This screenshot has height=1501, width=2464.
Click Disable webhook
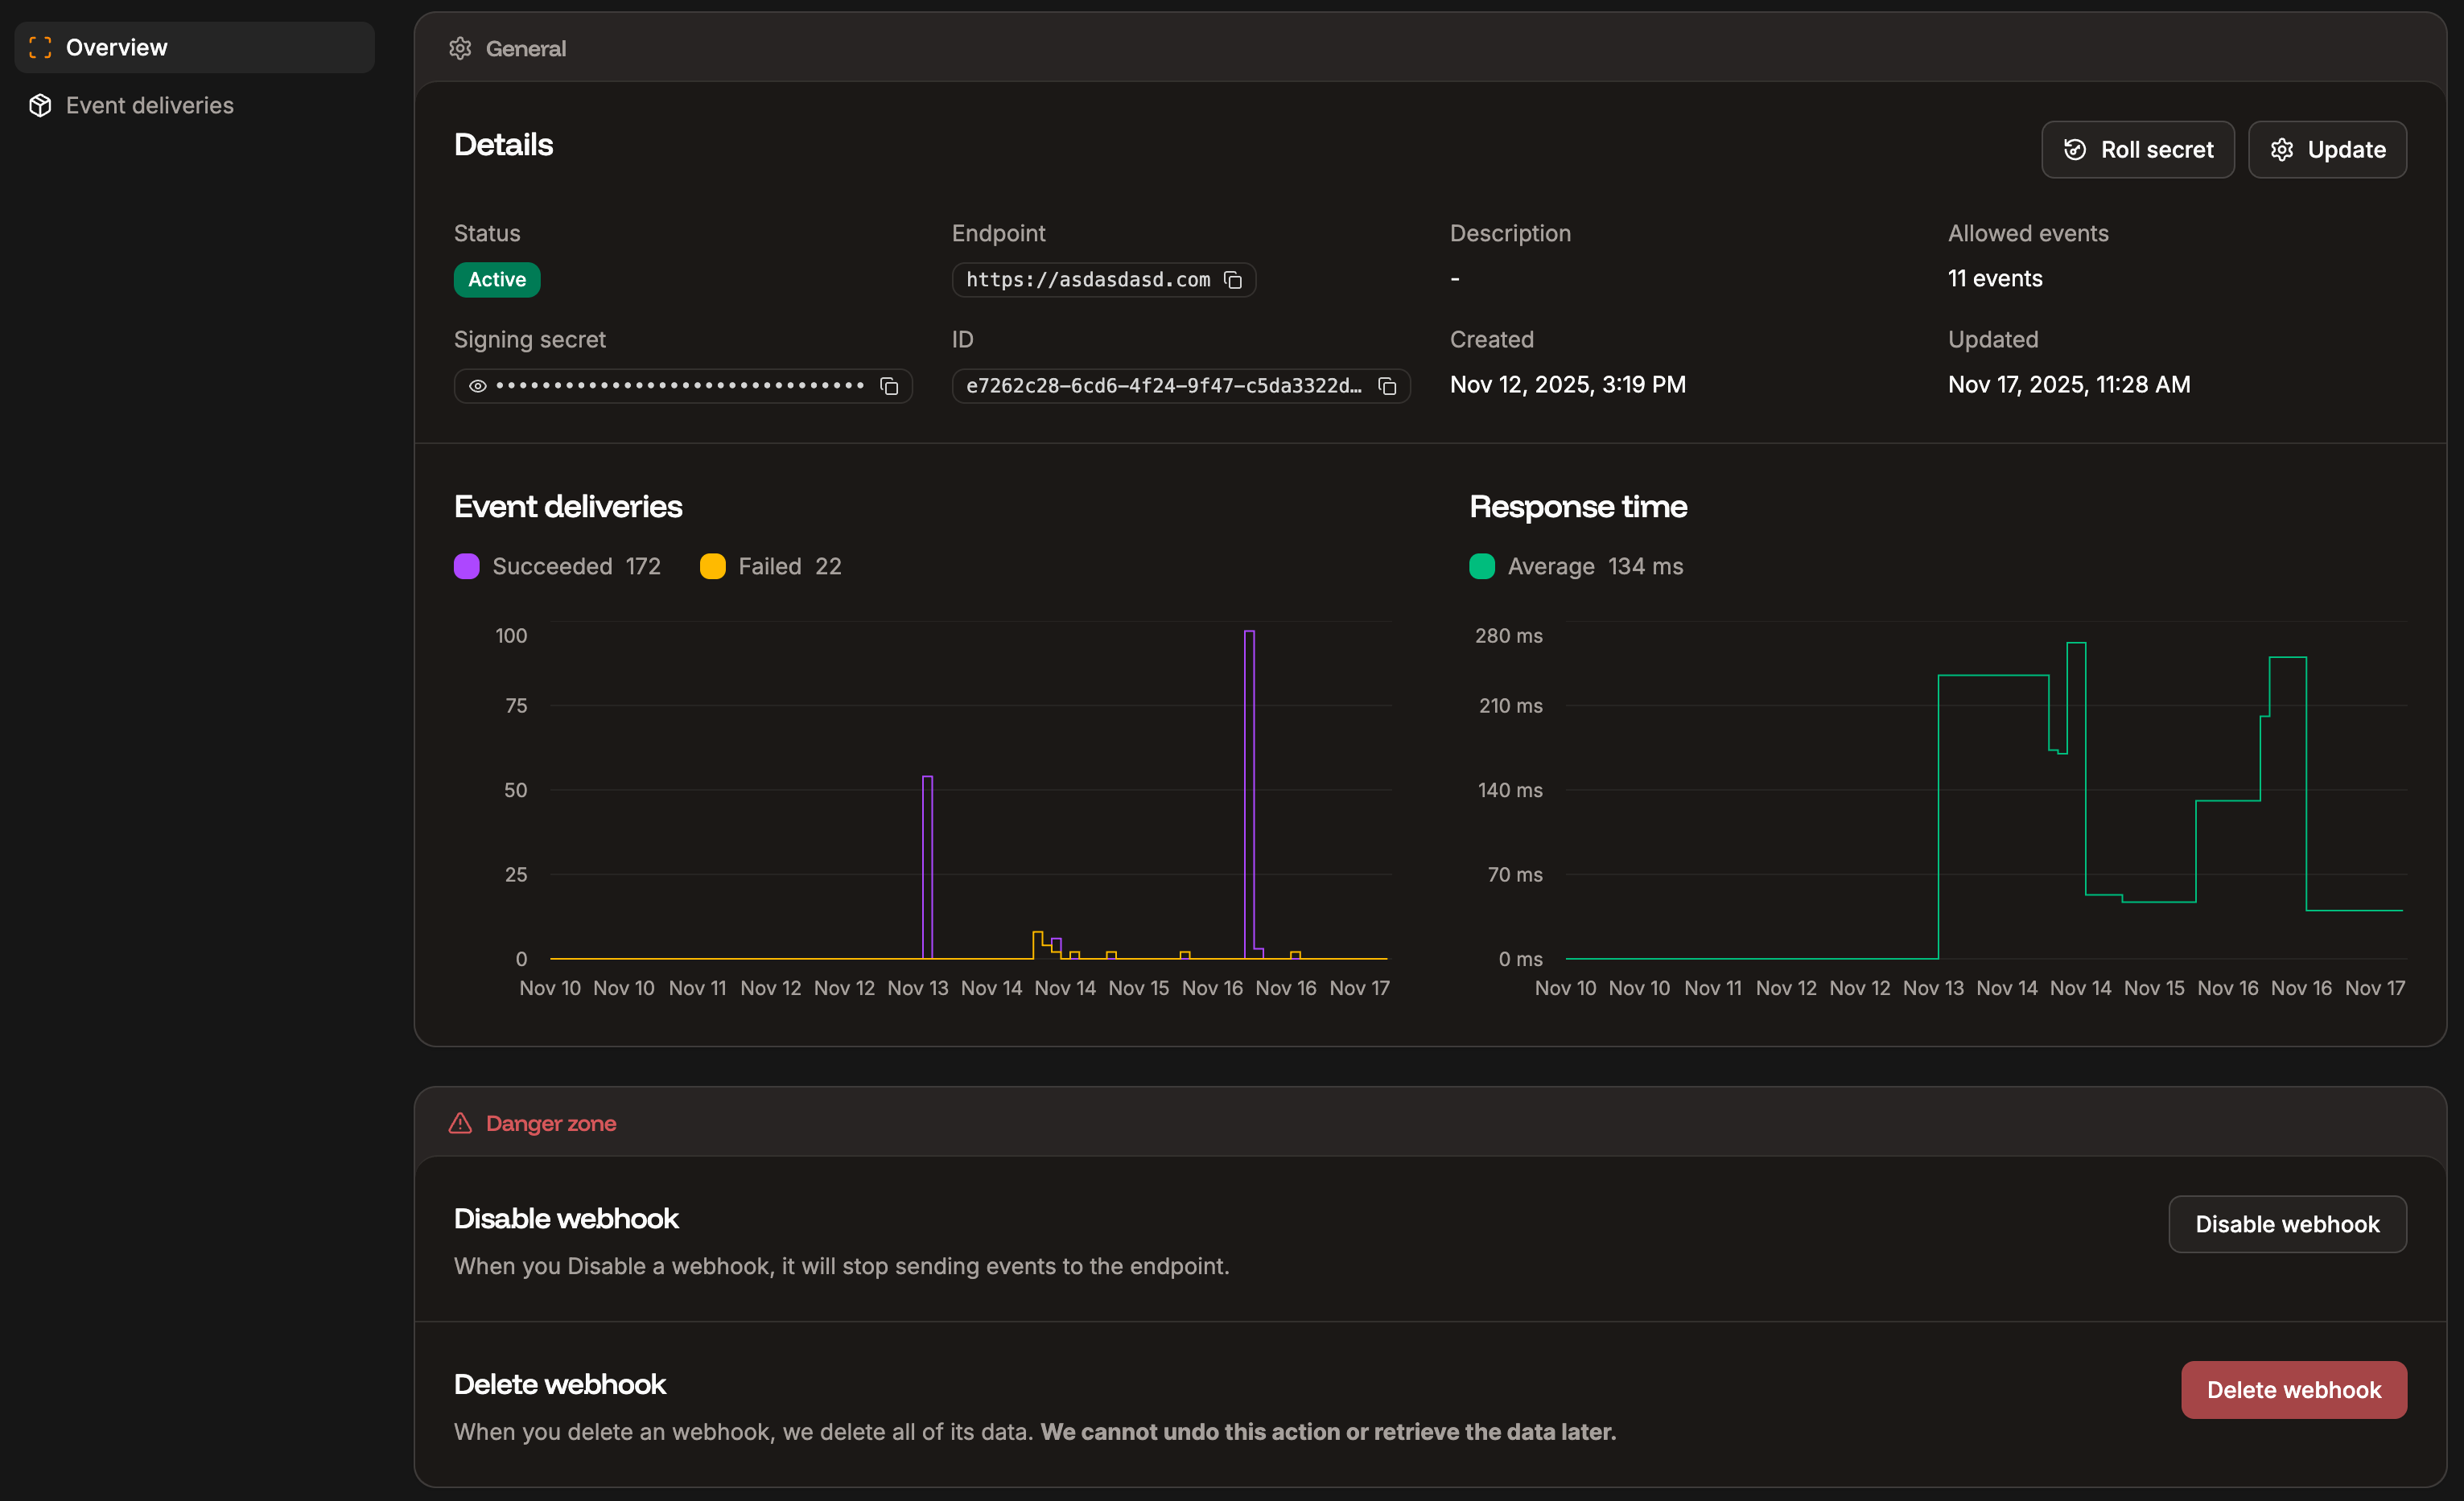(x=2287, y=1223)
